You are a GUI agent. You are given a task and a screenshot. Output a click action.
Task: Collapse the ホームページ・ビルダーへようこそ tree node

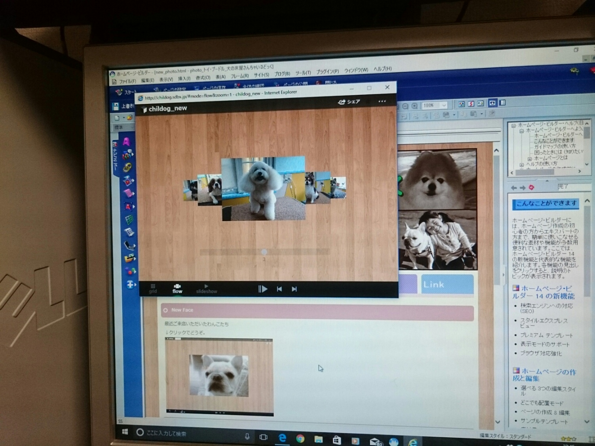[x=522, y=130]
